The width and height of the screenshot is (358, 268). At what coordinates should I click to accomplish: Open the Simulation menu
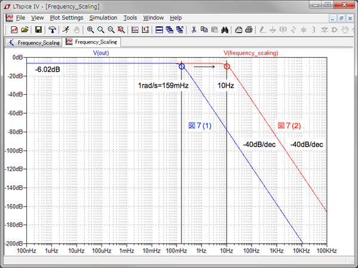[103, 18]
